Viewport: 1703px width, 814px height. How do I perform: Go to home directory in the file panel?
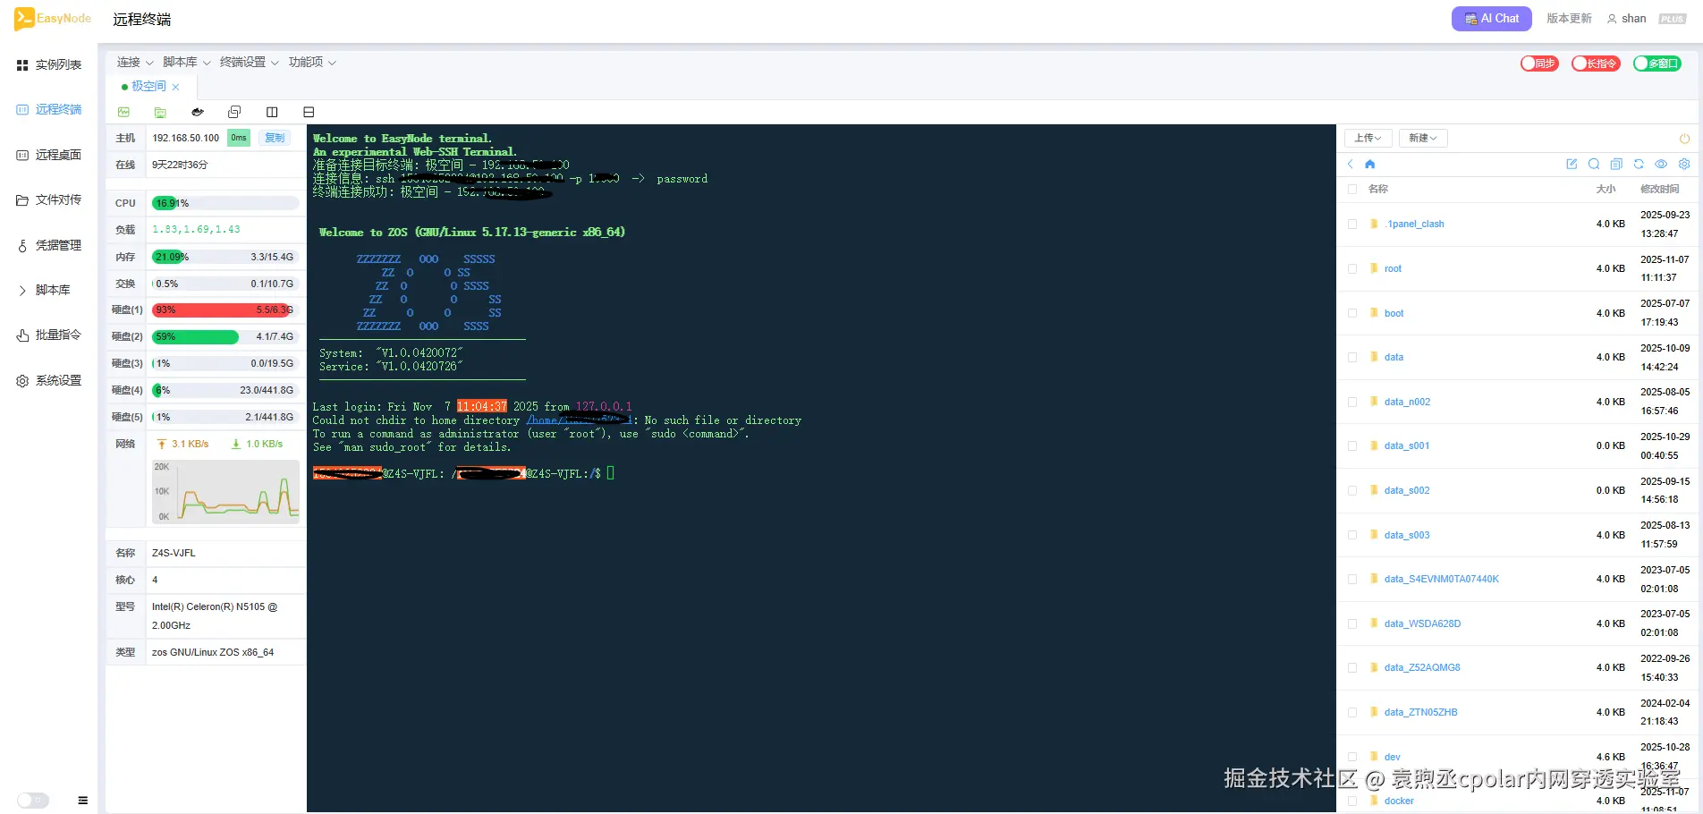click(x=1369, y=164)
